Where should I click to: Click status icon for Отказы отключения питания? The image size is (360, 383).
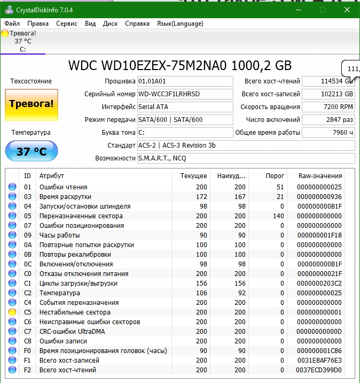[x=12, y=273]
